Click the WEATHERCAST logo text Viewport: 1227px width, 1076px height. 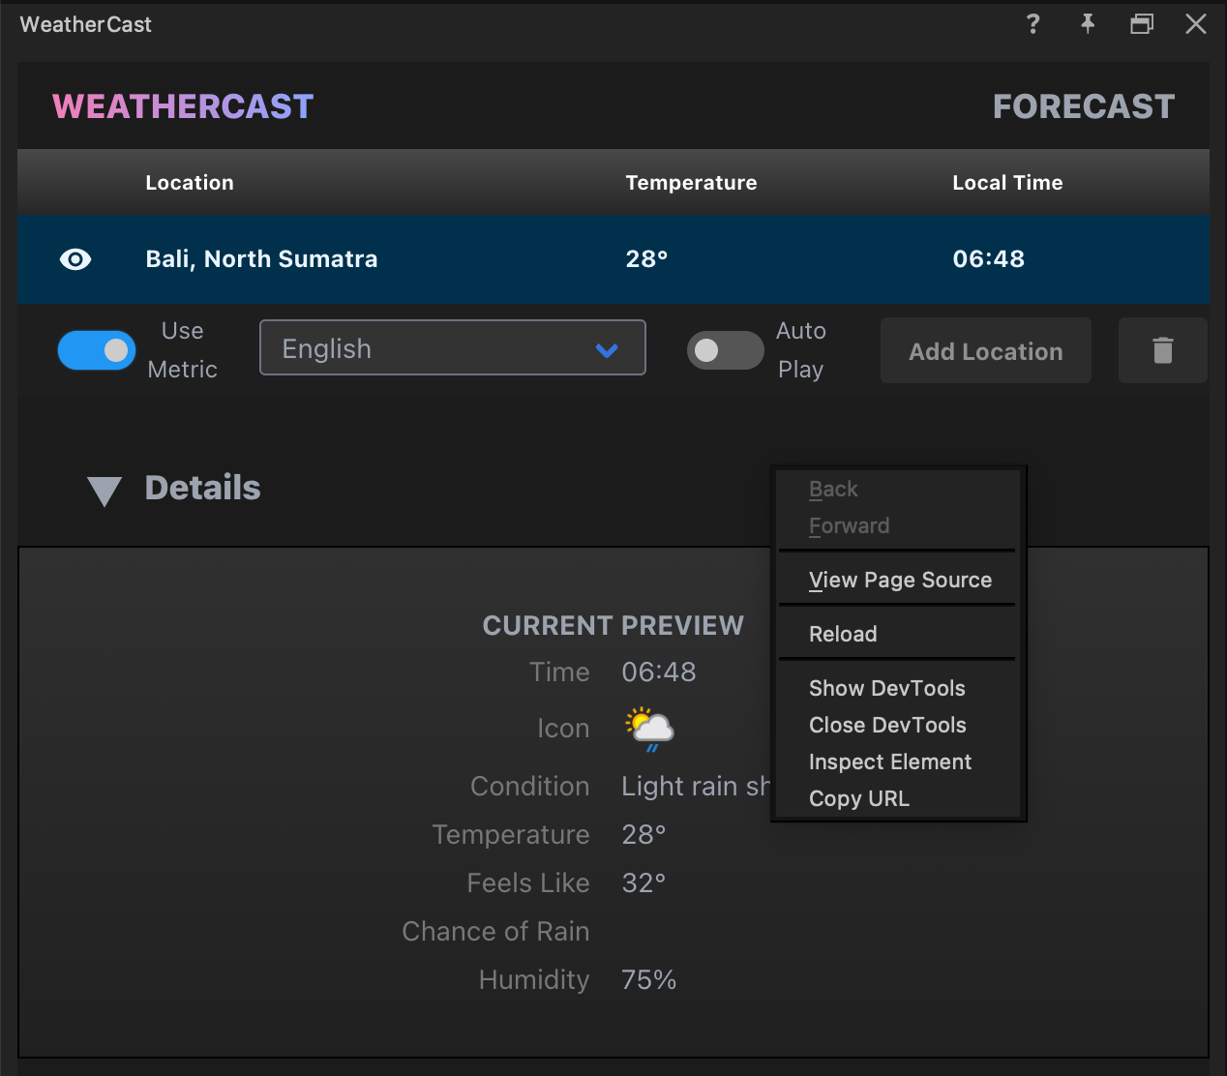(182, 105)
